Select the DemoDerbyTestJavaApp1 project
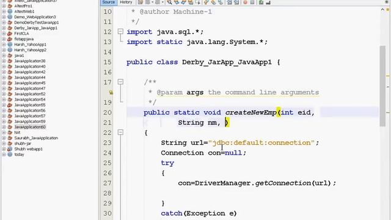This screenshot has height=220, width=391. 37,23
